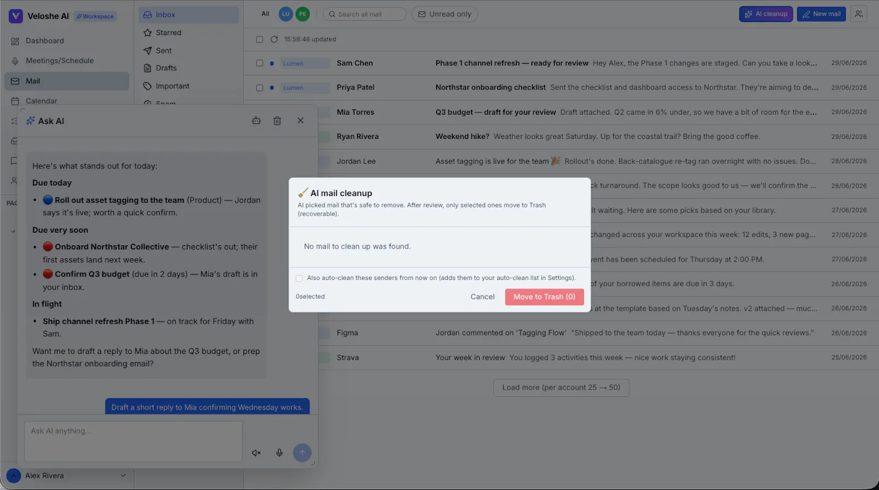
Task: Toggle the Unread only filter
Action: tap(444, 14)
